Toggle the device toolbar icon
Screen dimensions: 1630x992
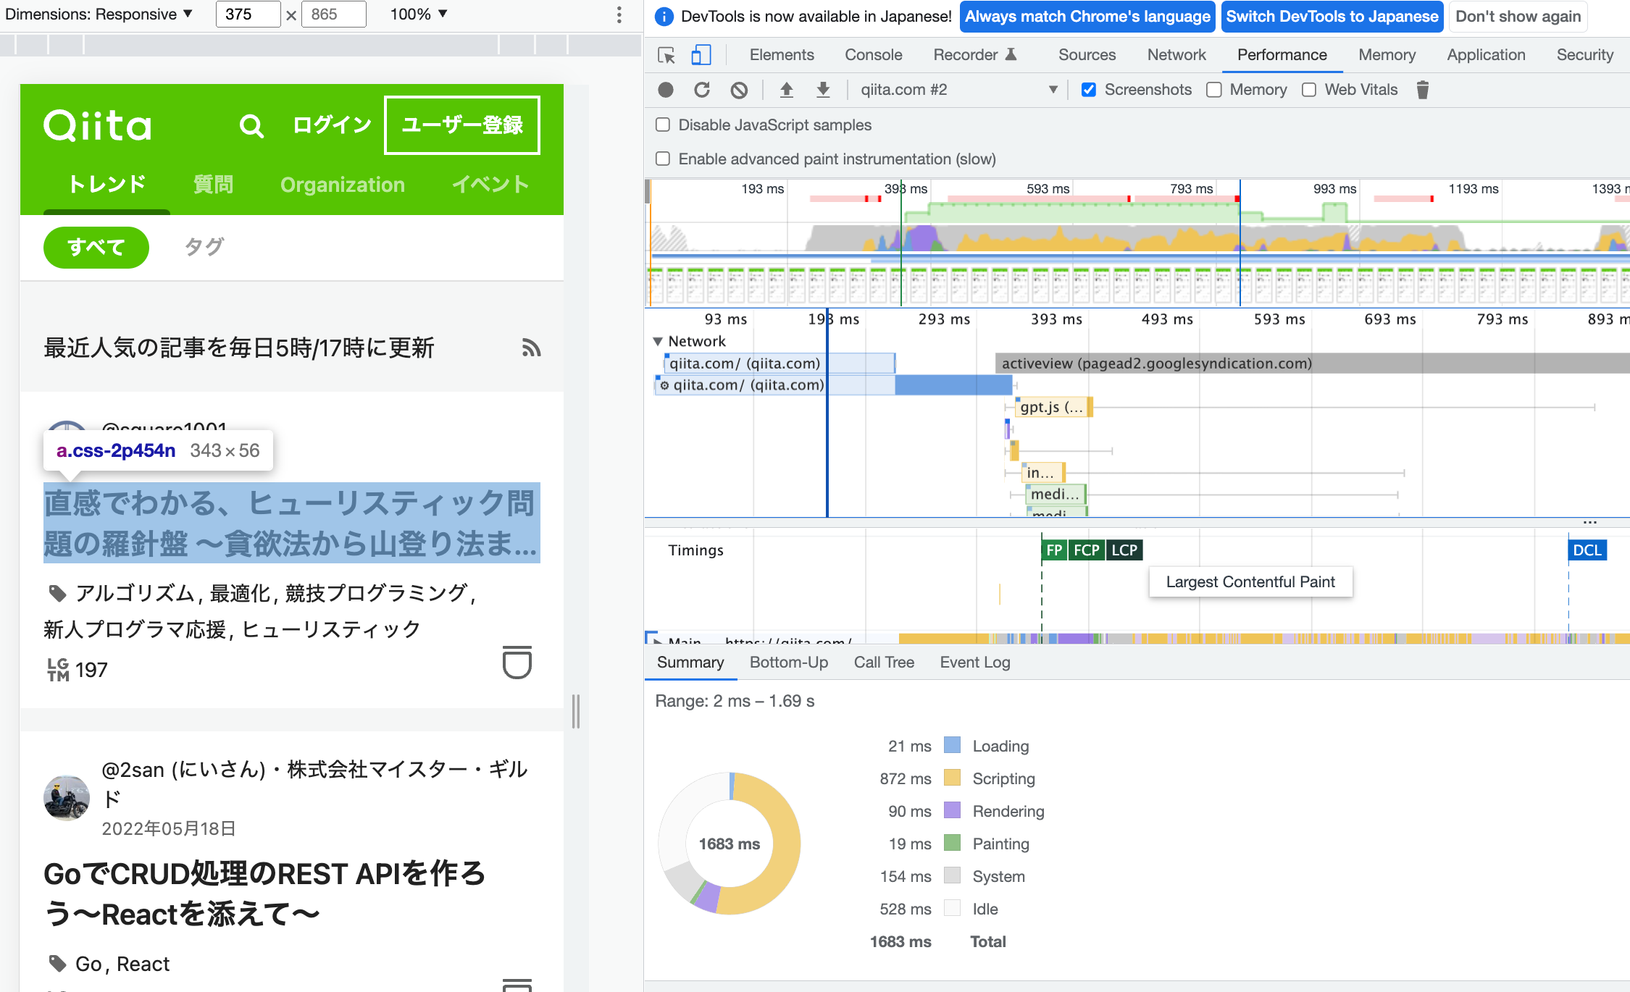pos(701,55)
